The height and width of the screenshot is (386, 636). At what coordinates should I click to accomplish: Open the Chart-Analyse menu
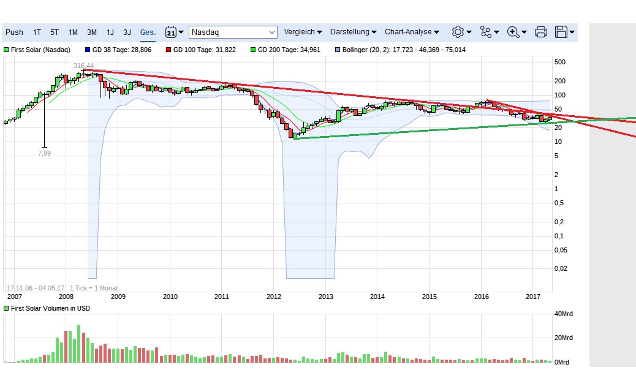click(x=412, y=32)
